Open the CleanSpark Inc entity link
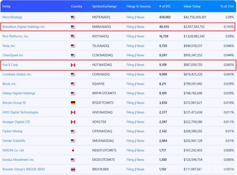The image size is (237, 175). pyautogui.click(x=13, y=55)
